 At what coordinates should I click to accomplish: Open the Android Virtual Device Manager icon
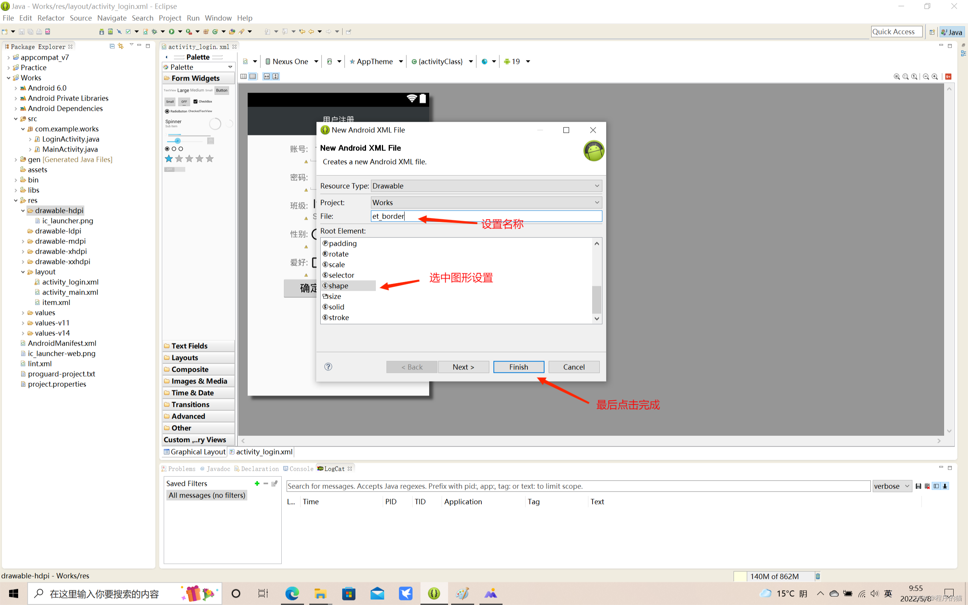(110, 32)
